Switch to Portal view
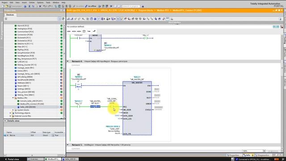The height and width of the screenshot is (161, 286). (12, 159)
